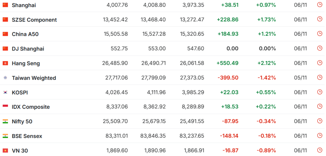
Task: Click the clock icon in KOSPI row
Action: 320,92
